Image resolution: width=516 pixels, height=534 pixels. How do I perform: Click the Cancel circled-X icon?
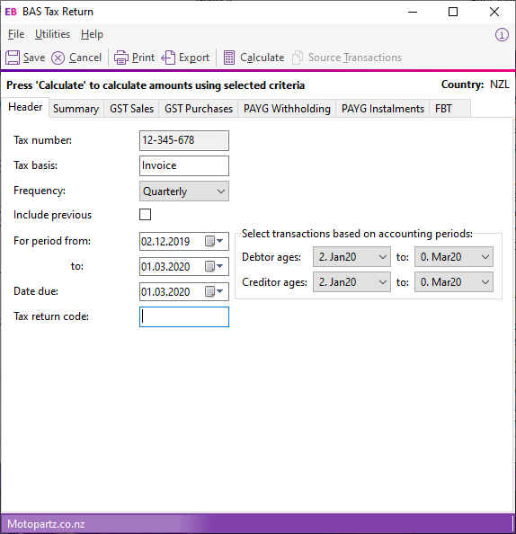(58, 58)
